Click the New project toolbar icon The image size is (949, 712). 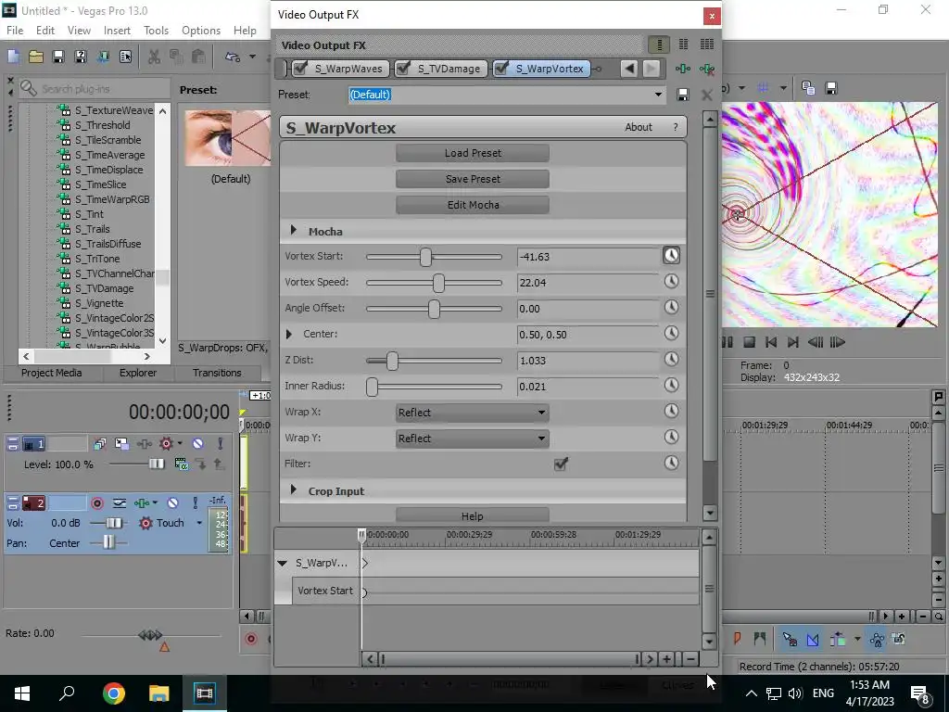pos(13,57)
